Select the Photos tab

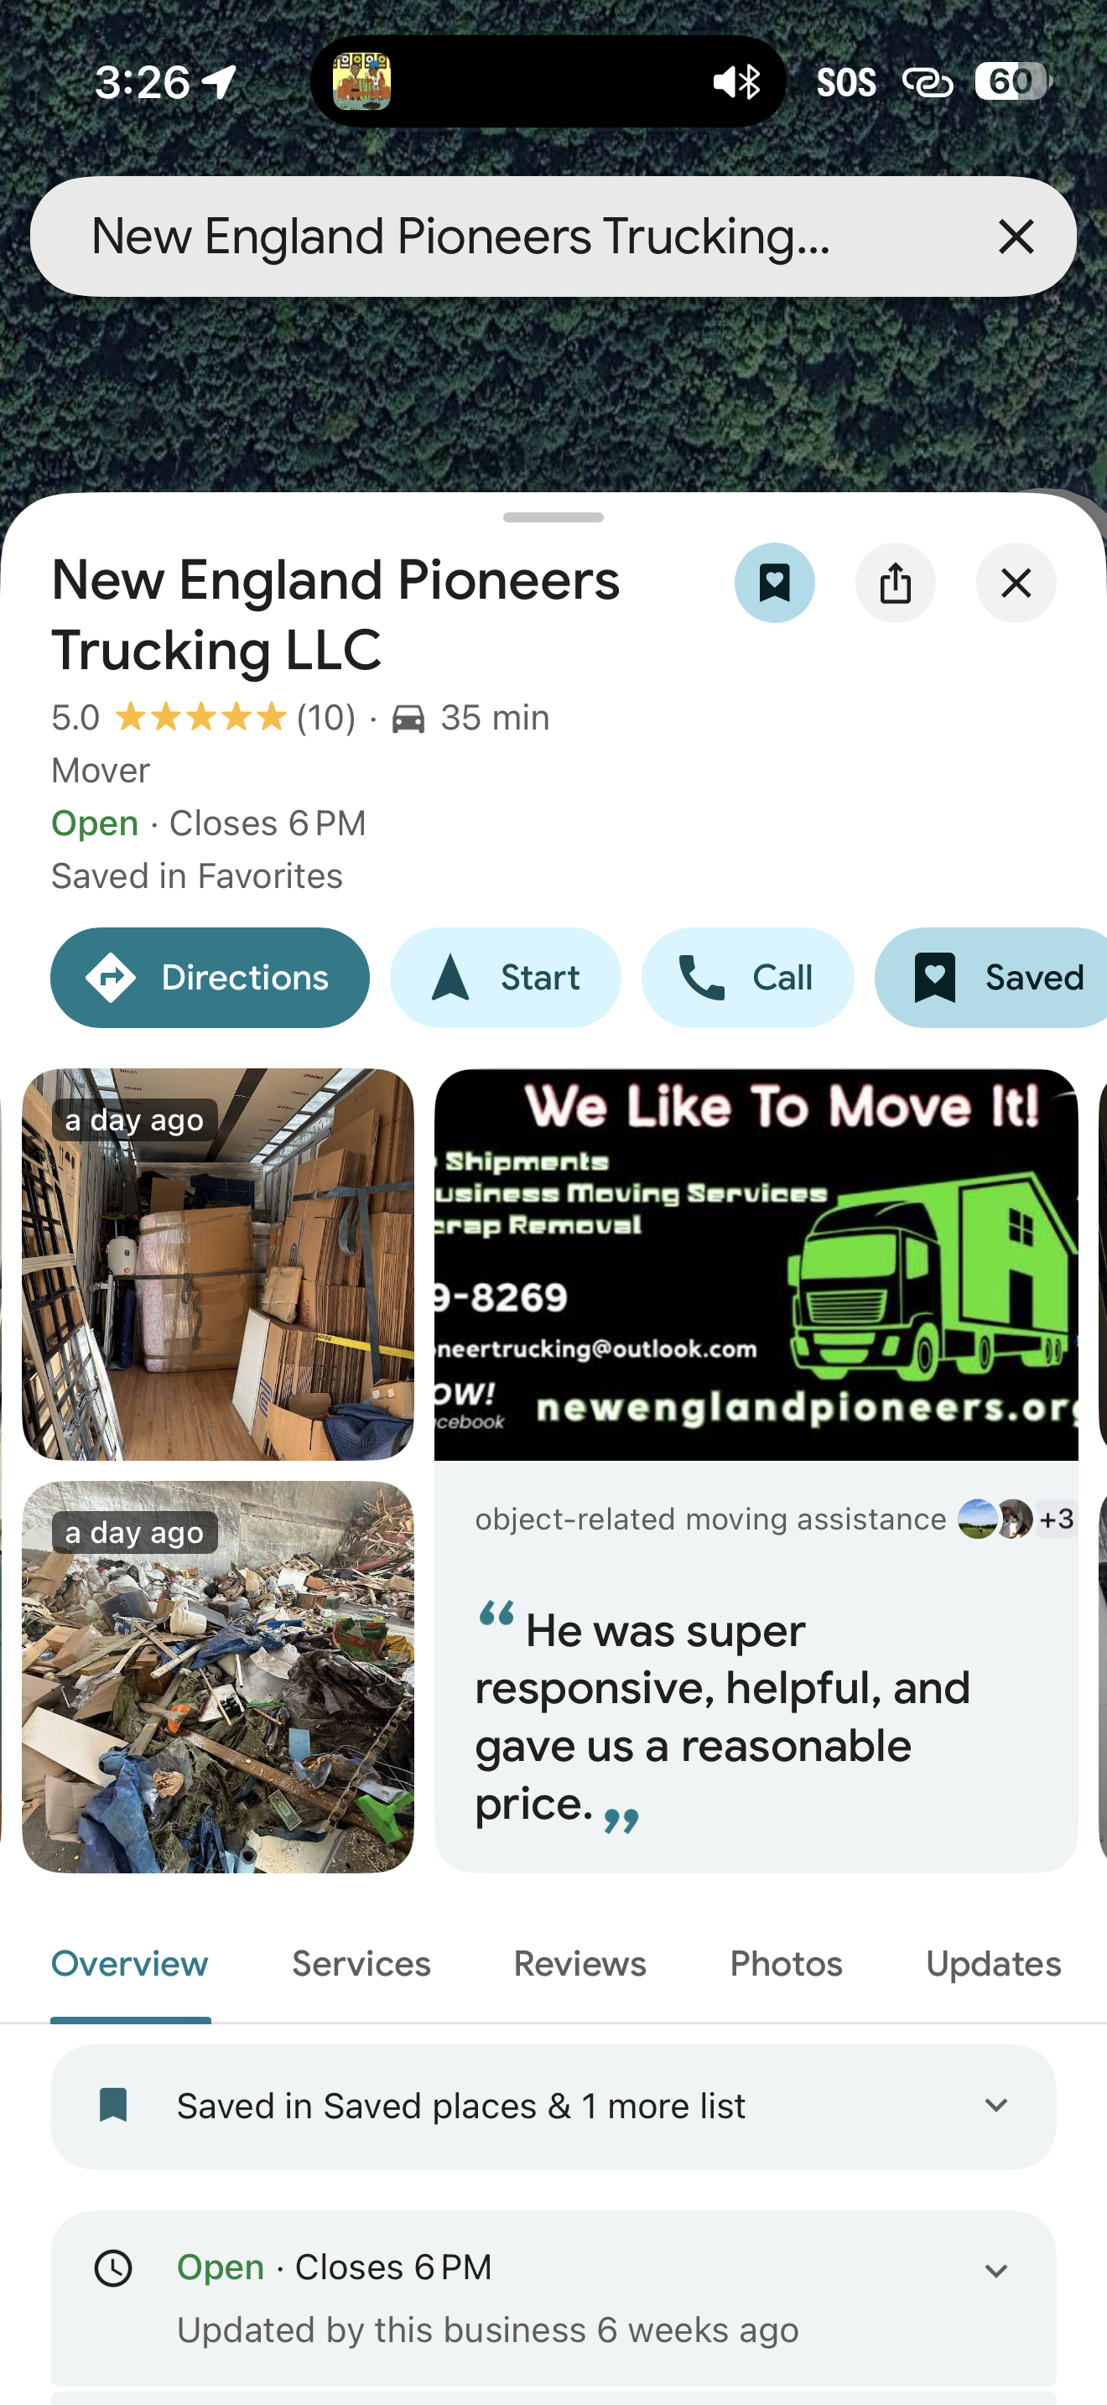[x=786, y=1963]
